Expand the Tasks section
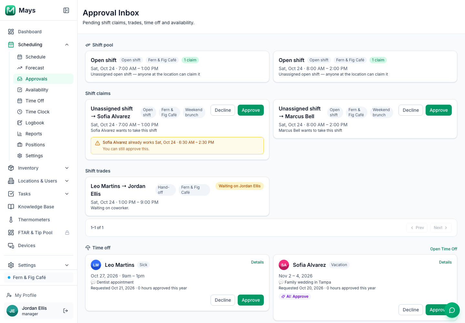This screenshot has width=465, height=323. [39, 194]
